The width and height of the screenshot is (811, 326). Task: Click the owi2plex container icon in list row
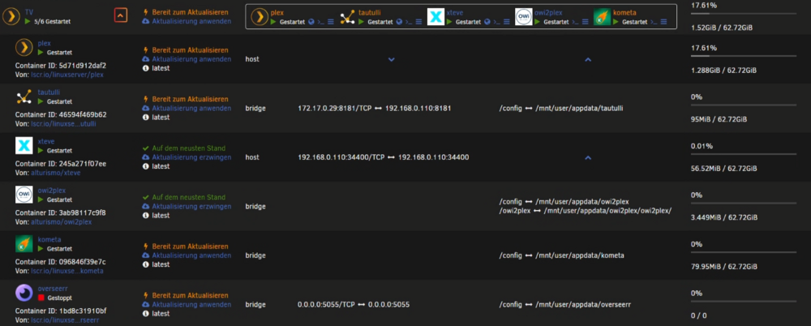pos(24,195)
